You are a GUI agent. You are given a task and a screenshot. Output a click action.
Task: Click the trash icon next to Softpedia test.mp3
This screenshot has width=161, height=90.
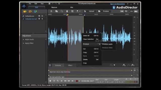pos(42,19)
